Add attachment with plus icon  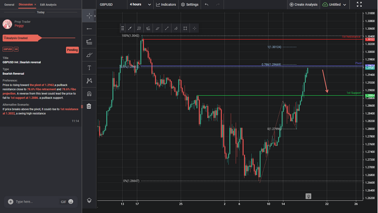(10, 202)
